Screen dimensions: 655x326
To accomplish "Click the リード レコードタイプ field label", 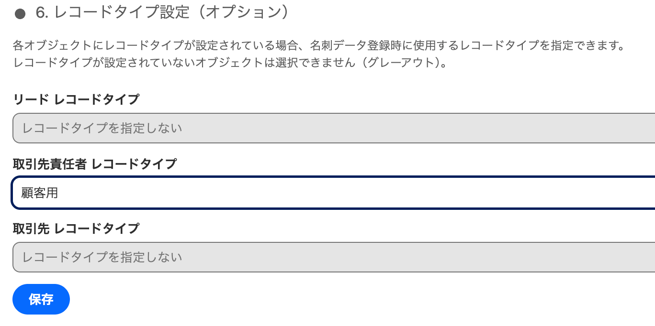I will coord(76,99).
